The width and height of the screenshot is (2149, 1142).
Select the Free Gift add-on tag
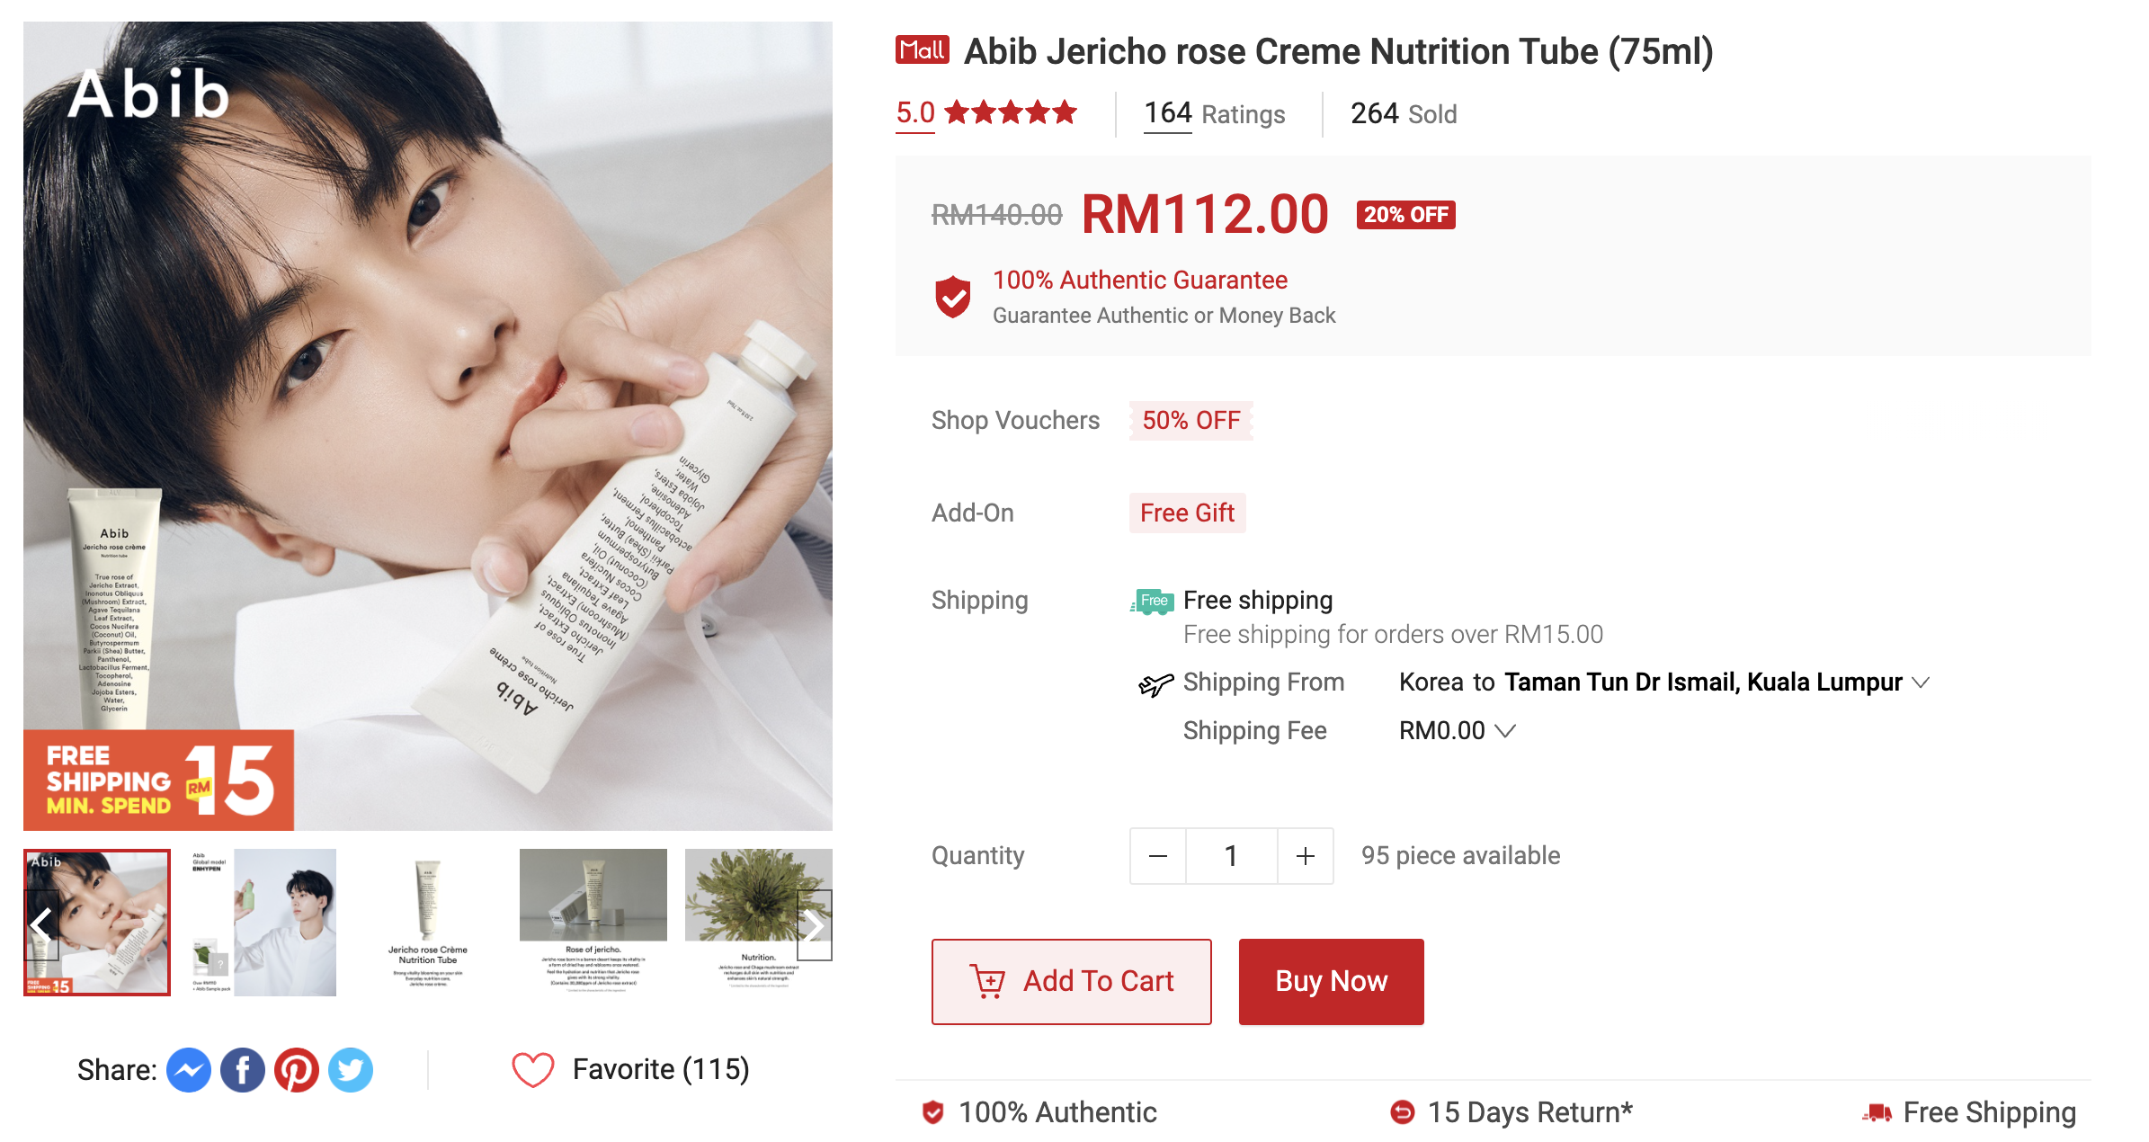[1188, 513]
